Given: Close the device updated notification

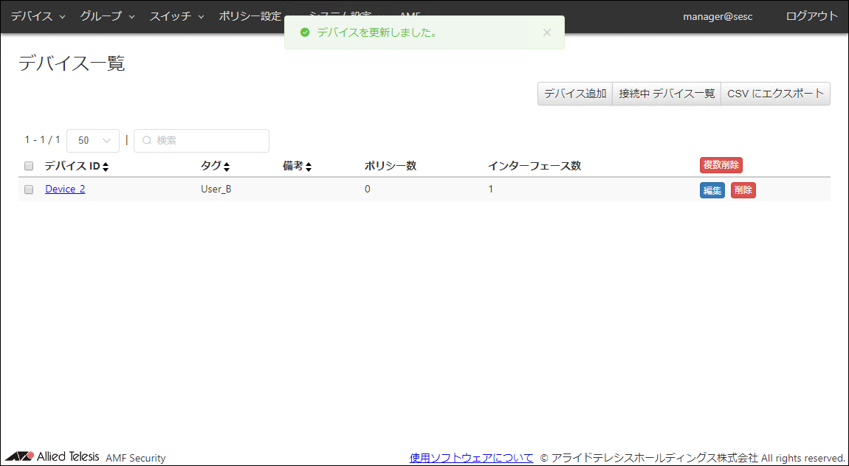Looking at the screenshot, I should (546, 32).
